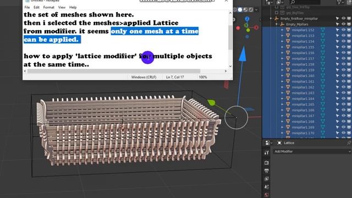Click the red X axis on gizmo
This screenshot has height=198, width=352.
pos(256,28)
